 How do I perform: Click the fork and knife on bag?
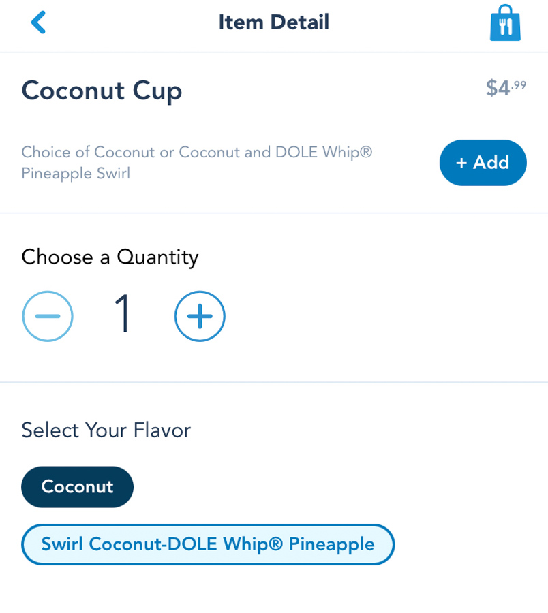505,27
